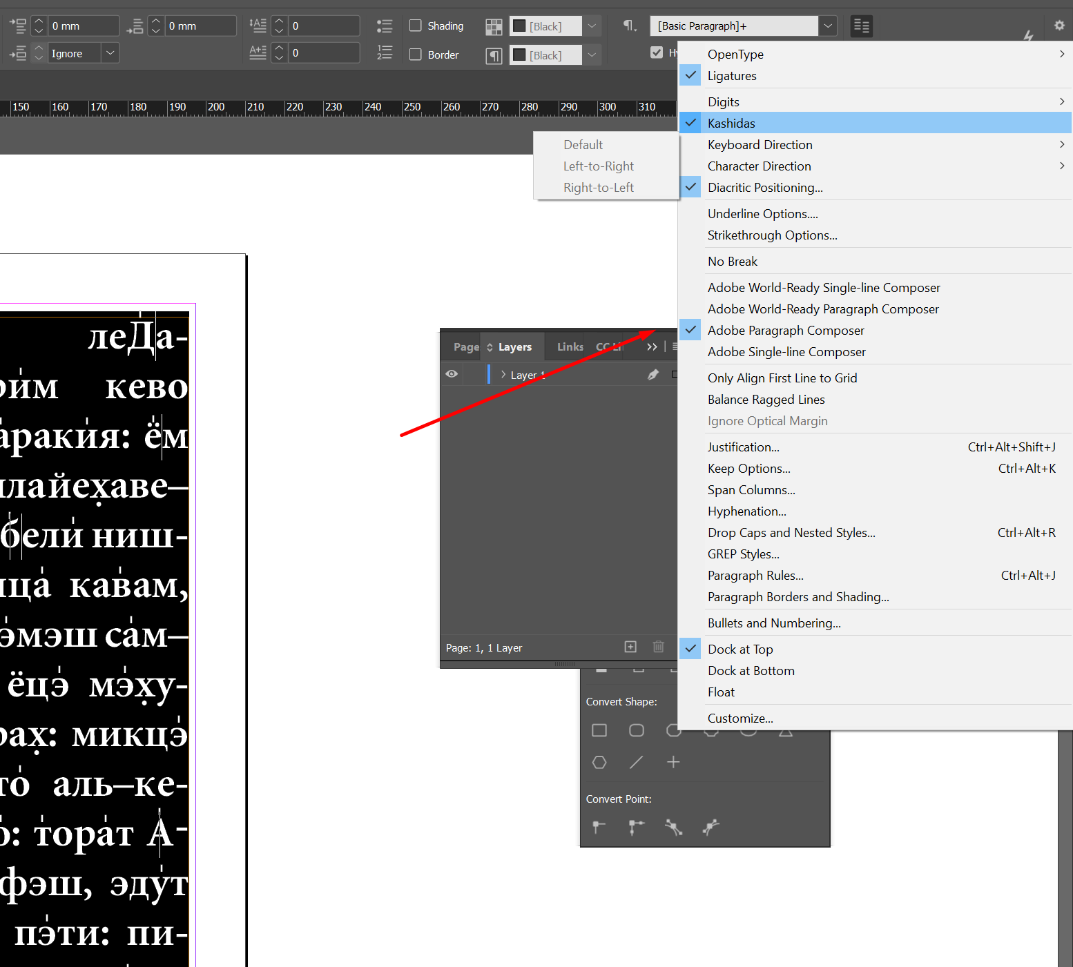
Task: Click the border paragraph mark icon
Action: coord(494,56)
